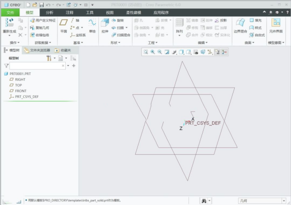
Task: Click the 扫描混合 swept blend tool
Action: click(x=121, y=35)
